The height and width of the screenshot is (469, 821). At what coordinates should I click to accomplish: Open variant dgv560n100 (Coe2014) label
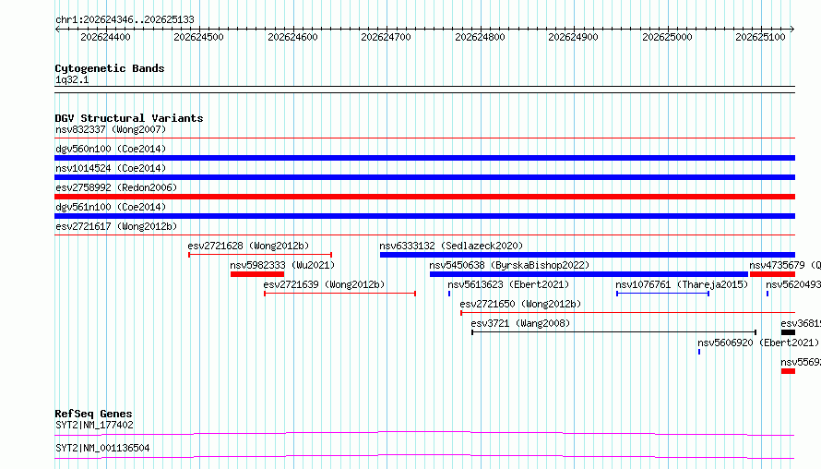pos(111,149)
